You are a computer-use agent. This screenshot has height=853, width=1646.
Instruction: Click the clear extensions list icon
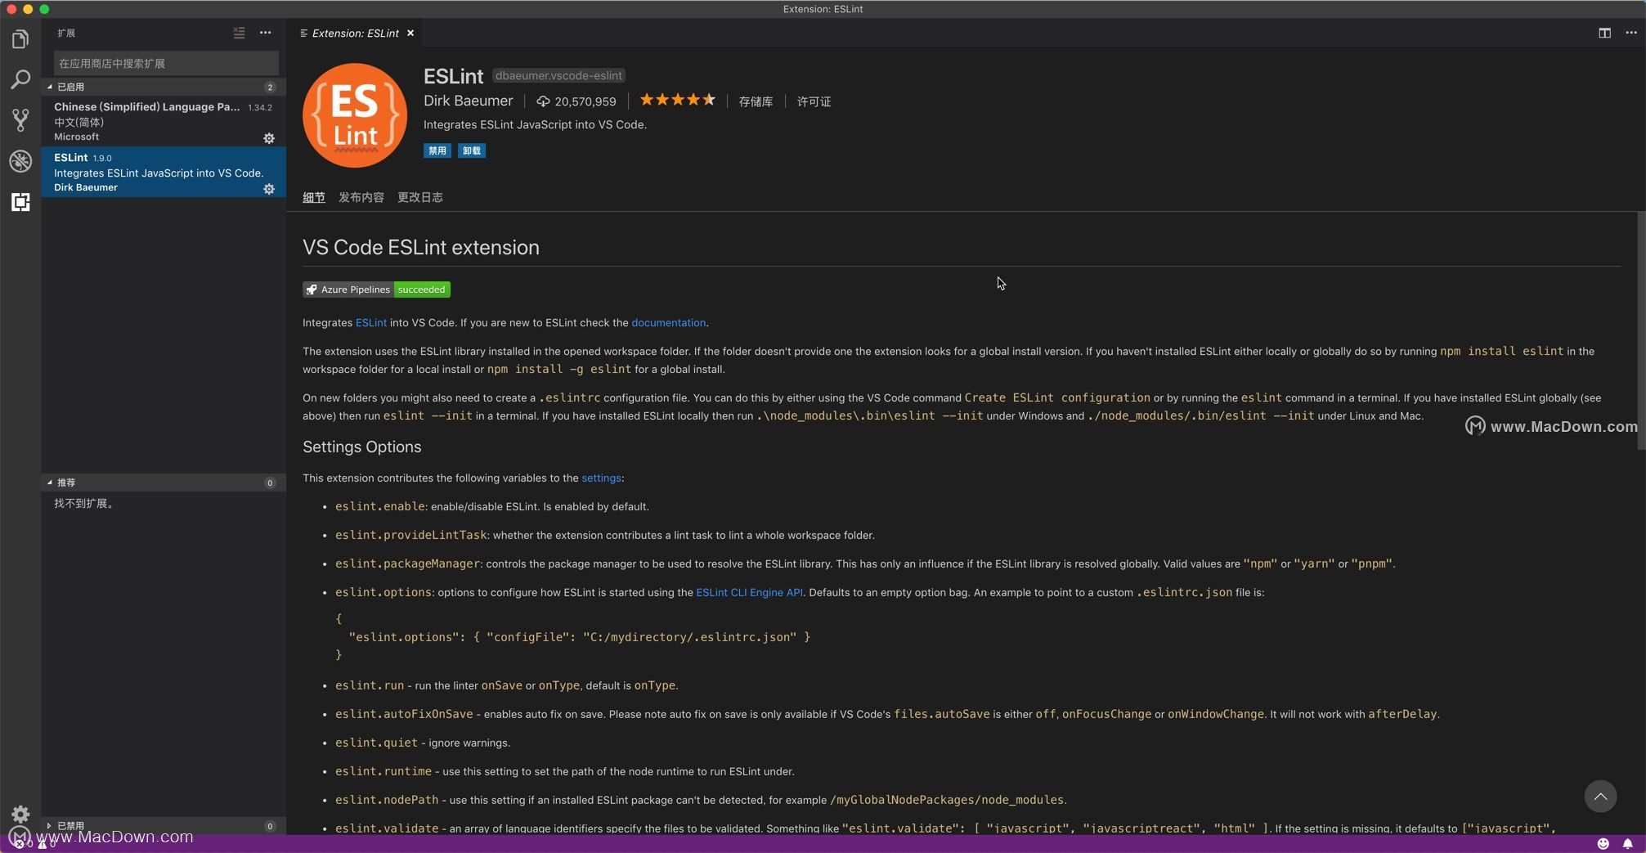pos(239,33)
